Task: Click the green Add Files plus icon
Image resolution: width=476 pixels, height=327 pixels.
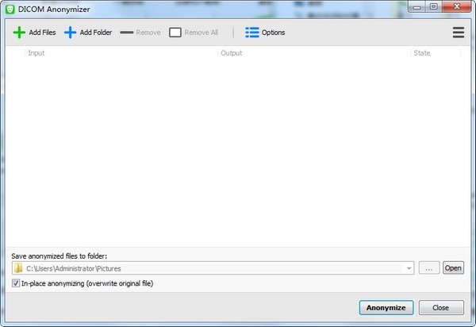Action: point(19,33)
